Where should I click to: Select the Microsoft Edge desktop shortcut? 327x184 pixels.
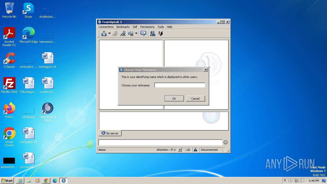(28, 35)
